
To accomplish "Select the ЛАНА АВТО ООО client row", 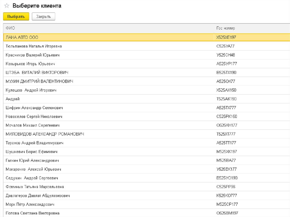I will 22,37.
